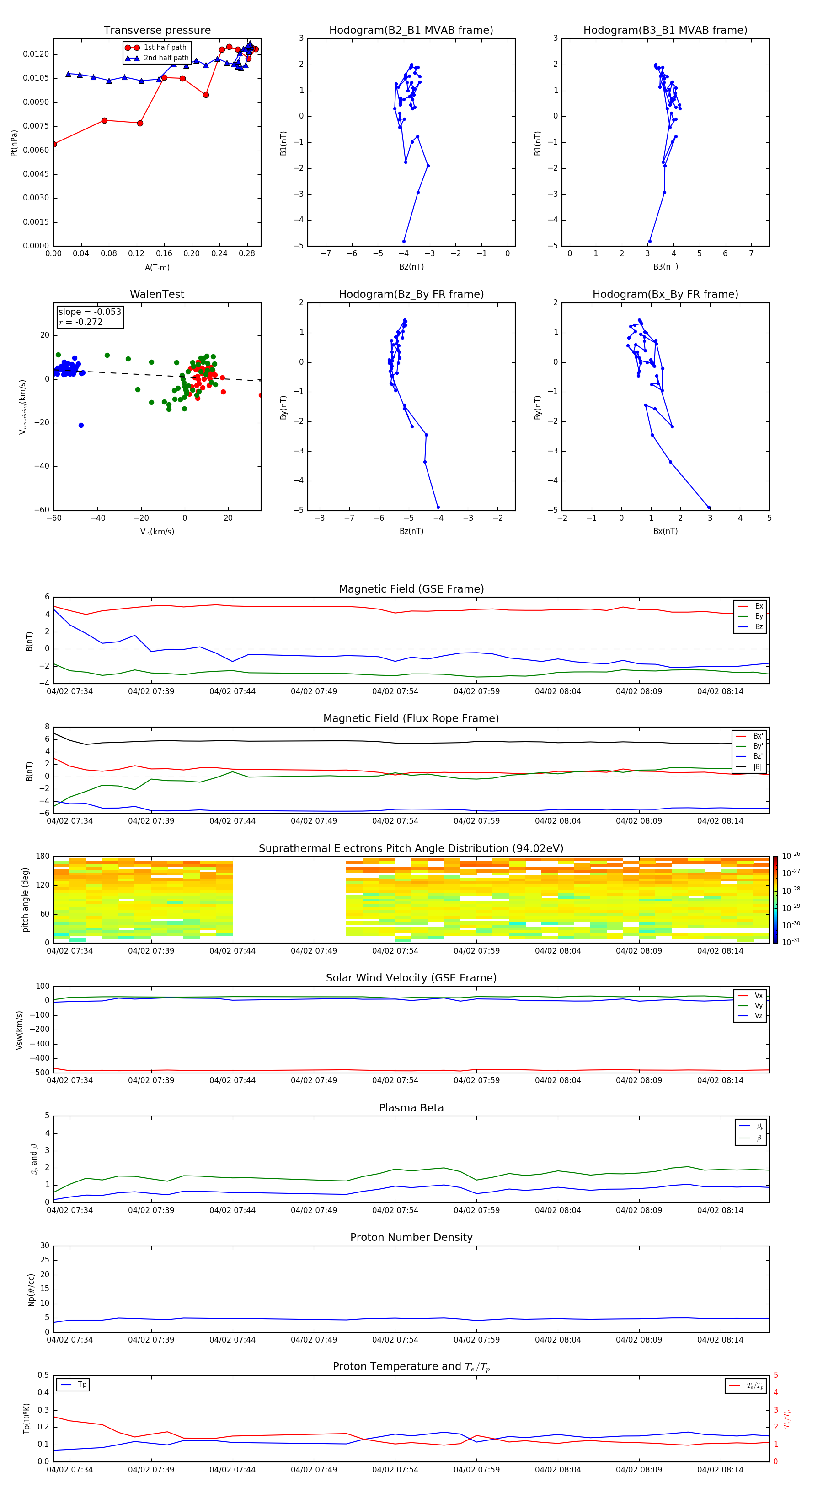Click the Vx entry in velocity legend
This screenshot has height=1510, width=823.
pyautogui.click(x=750, y=995)
